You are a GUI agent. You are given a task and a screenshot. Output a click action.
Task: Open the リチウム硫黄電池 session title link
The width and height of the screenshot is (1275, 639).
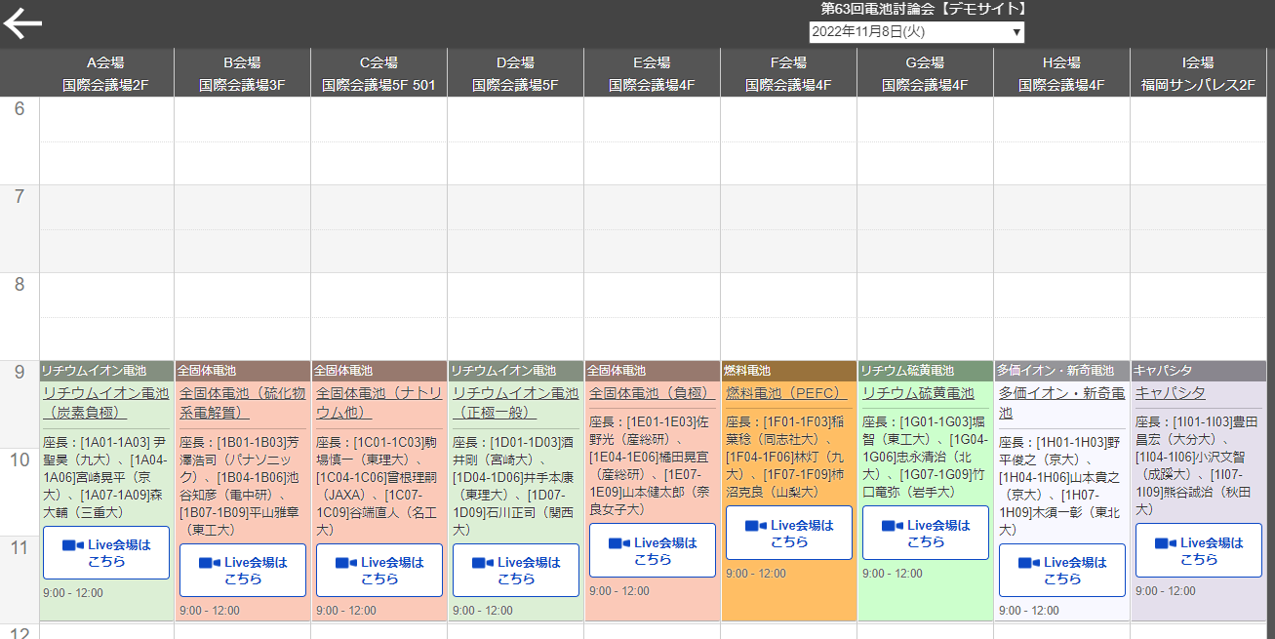click(917, 393)
